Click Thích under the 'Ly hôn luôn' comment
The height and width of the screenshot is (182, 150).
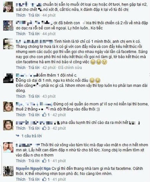coord(21,34)
